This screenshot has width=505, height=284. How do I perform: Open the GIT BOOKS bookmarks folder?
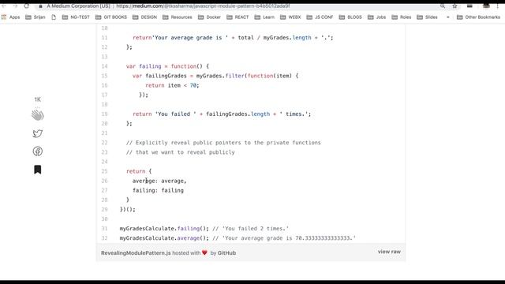pyautogui.click(x=111, y=17)
